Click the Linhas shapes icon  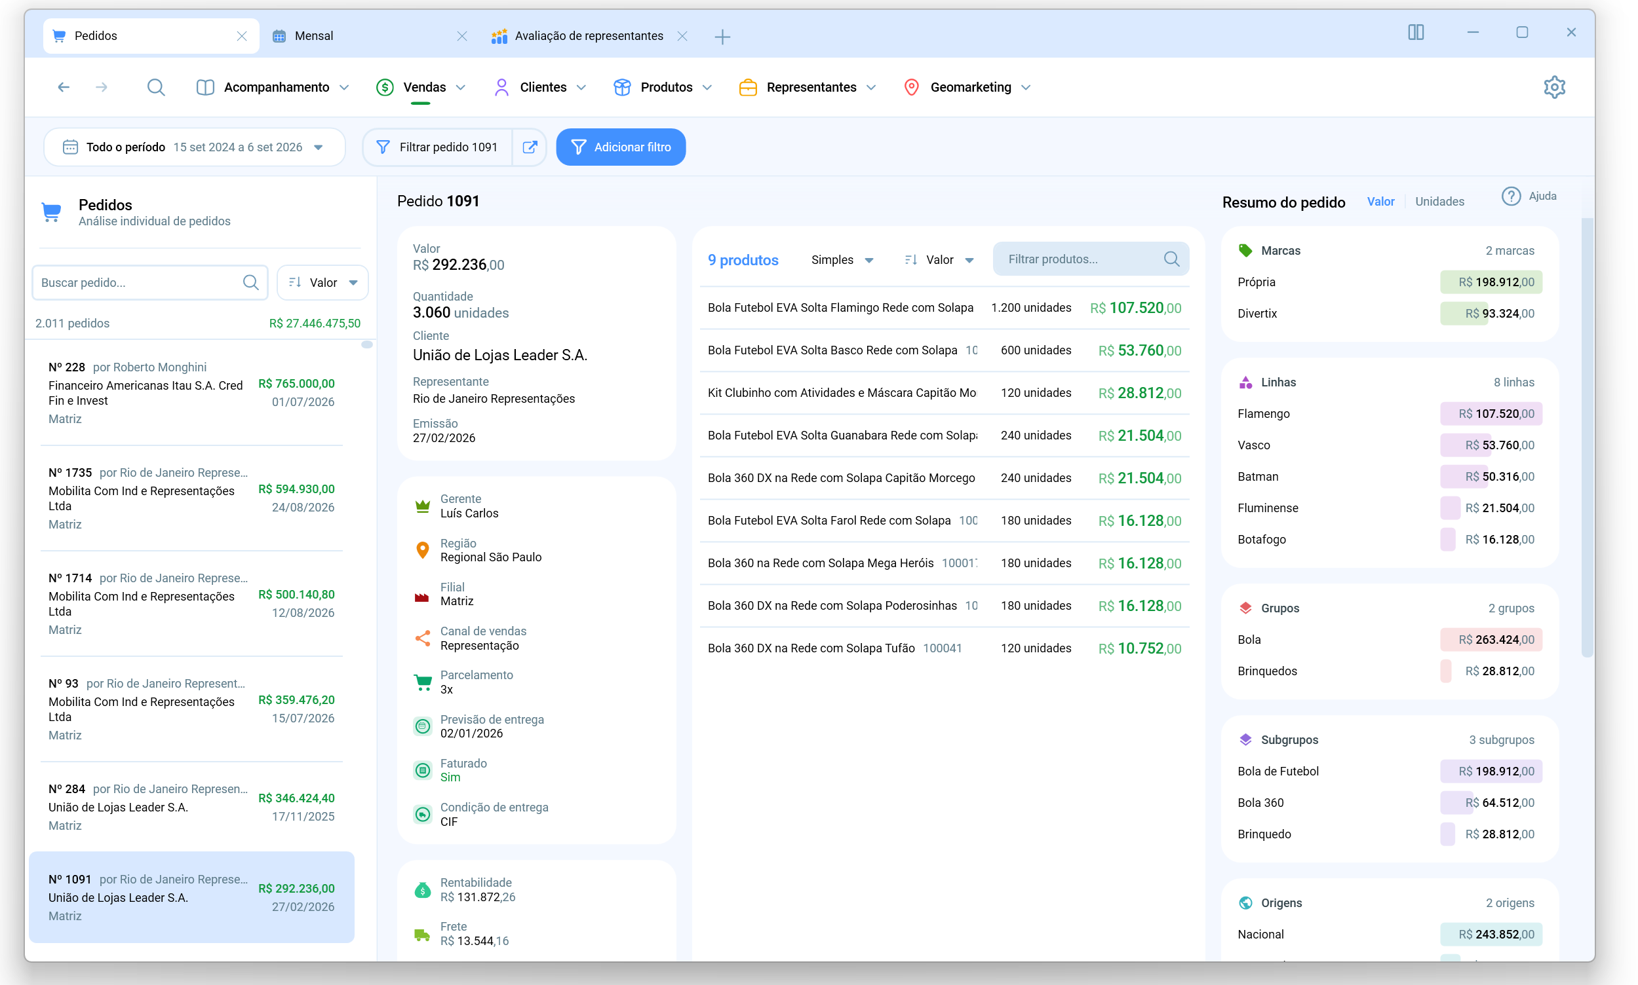1245,382
